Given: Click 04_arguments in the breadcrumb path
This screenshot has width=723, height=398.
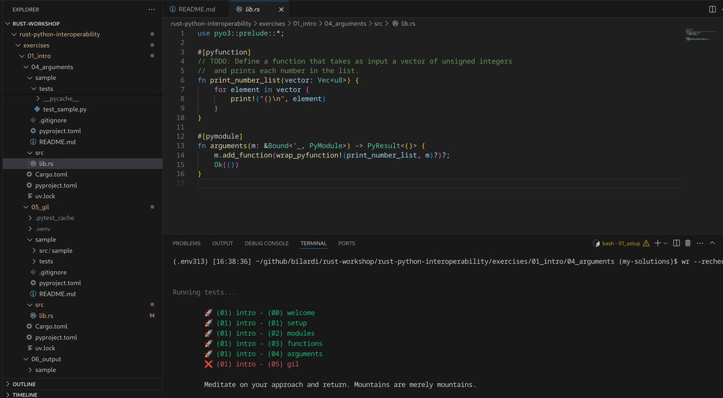Looking at the screenshot, I should click(345, 24).
